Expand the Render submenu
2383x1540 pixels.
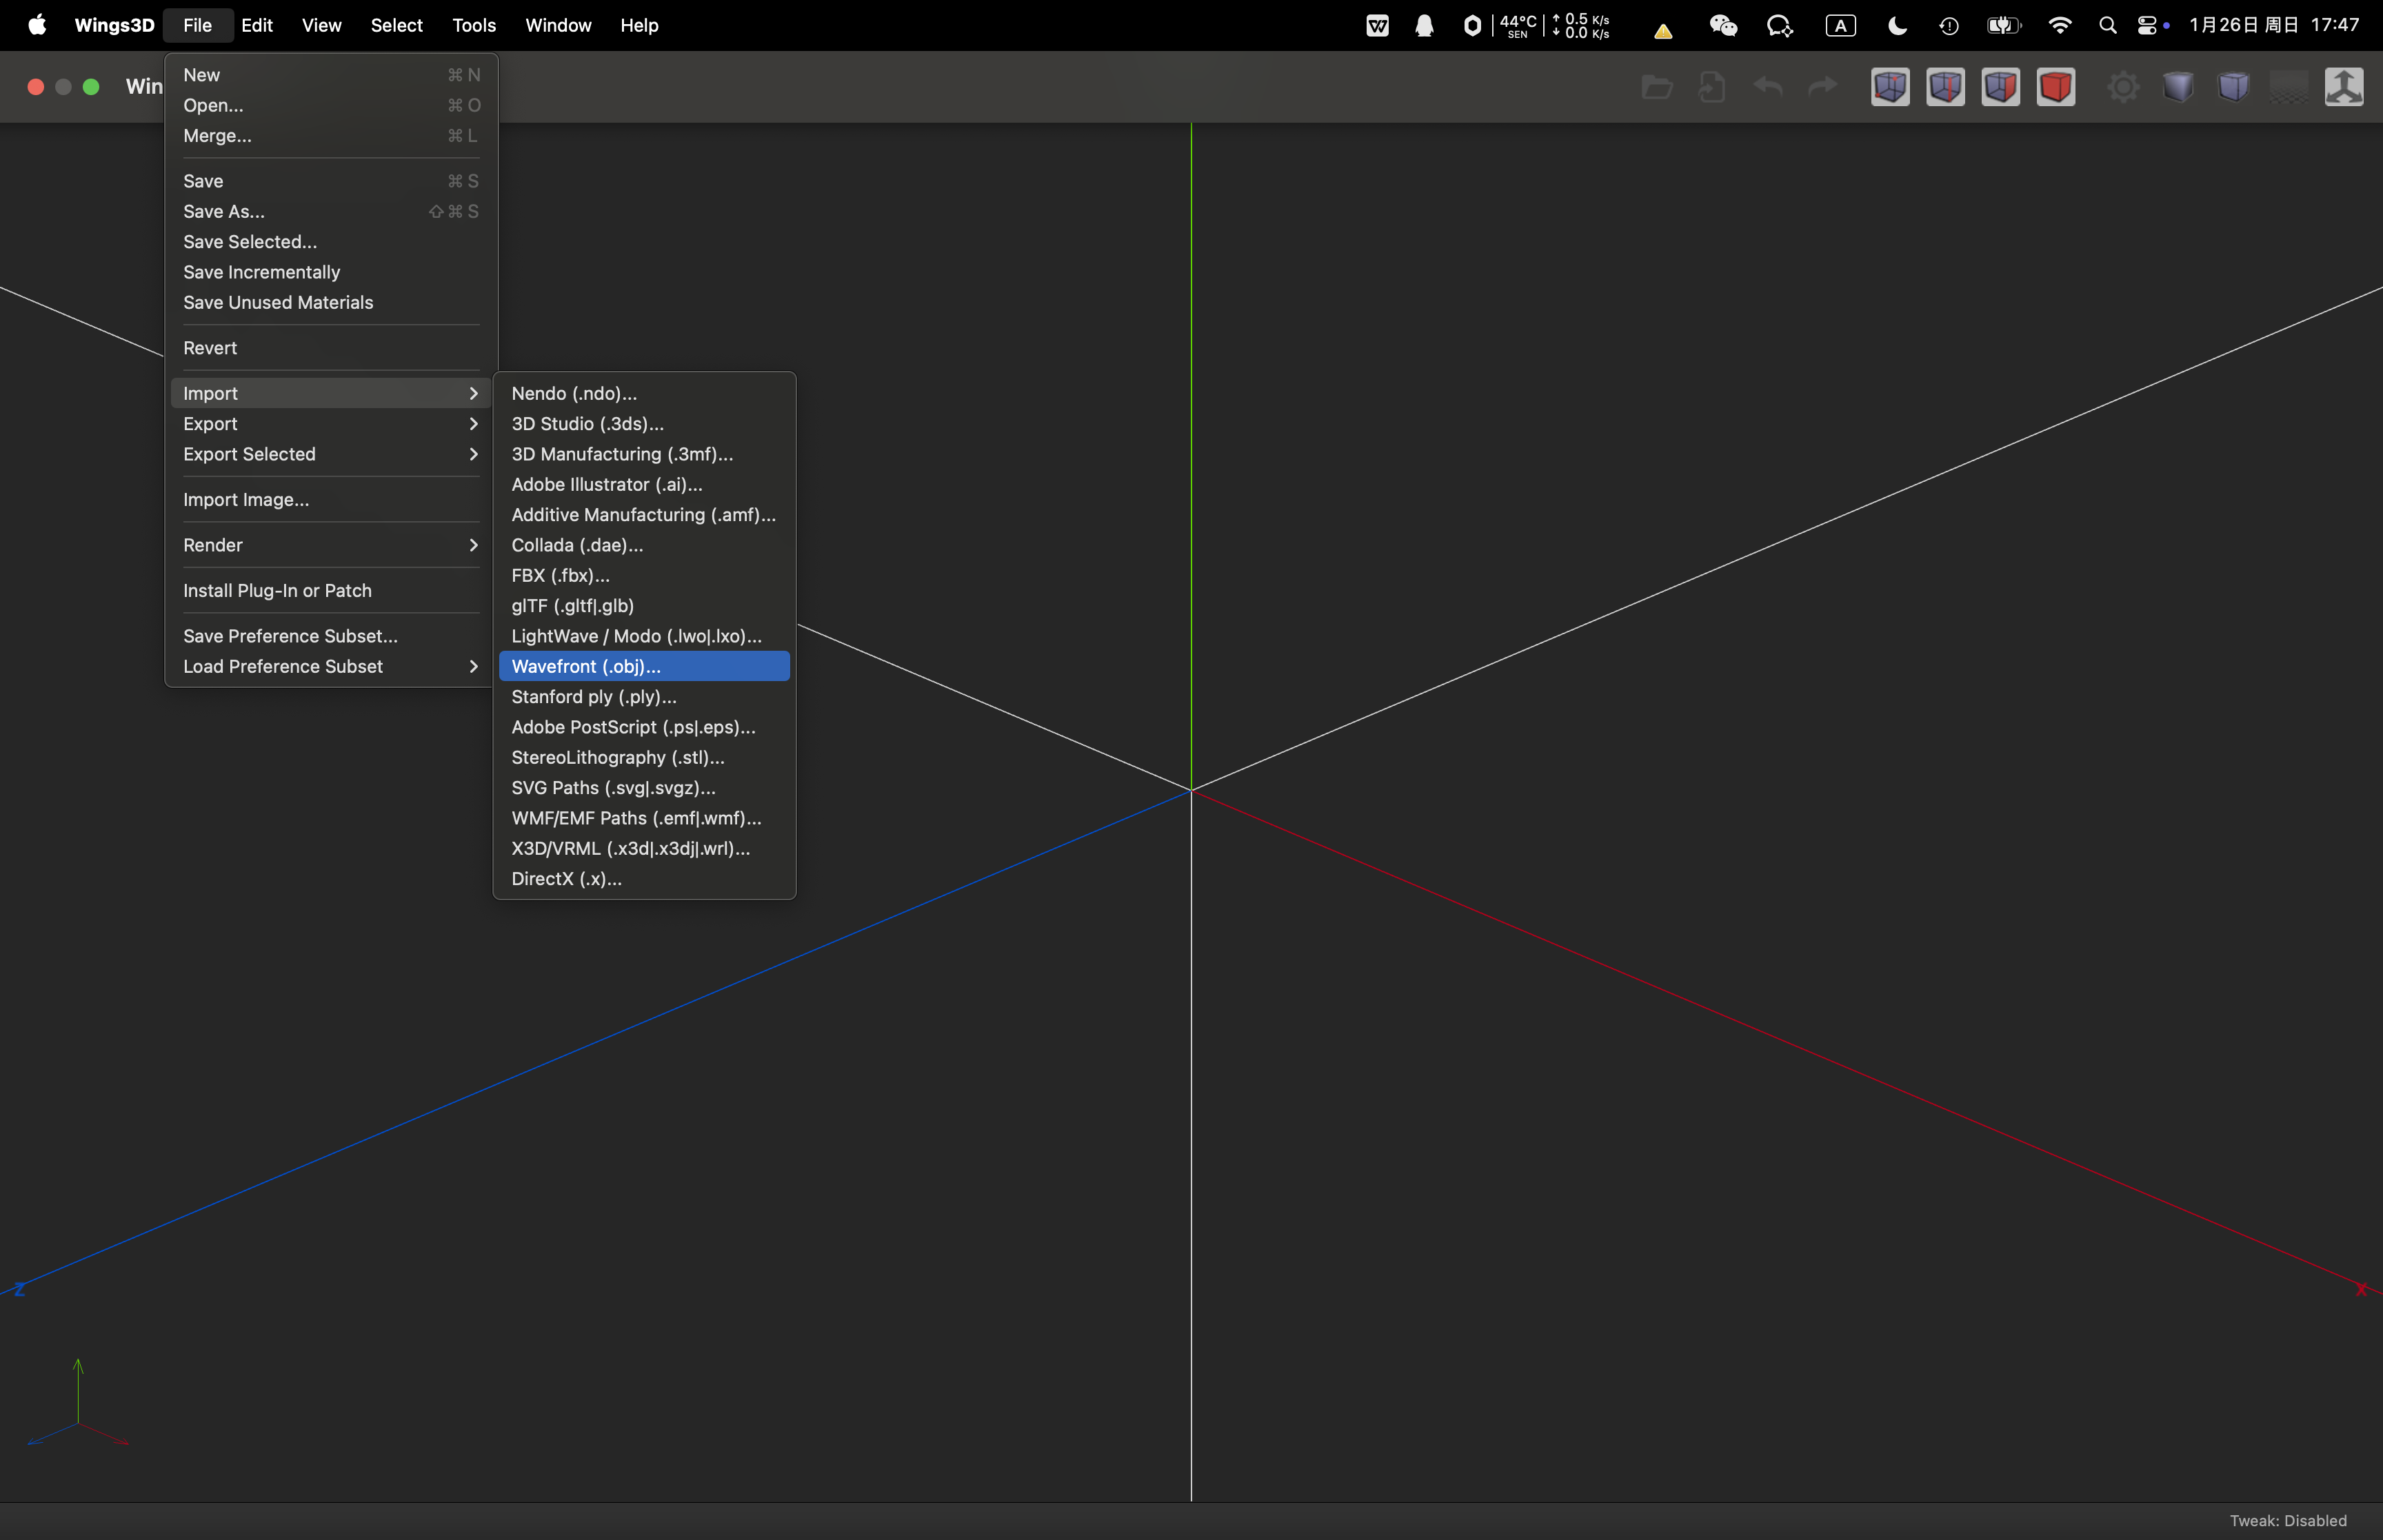coord(331,545)
